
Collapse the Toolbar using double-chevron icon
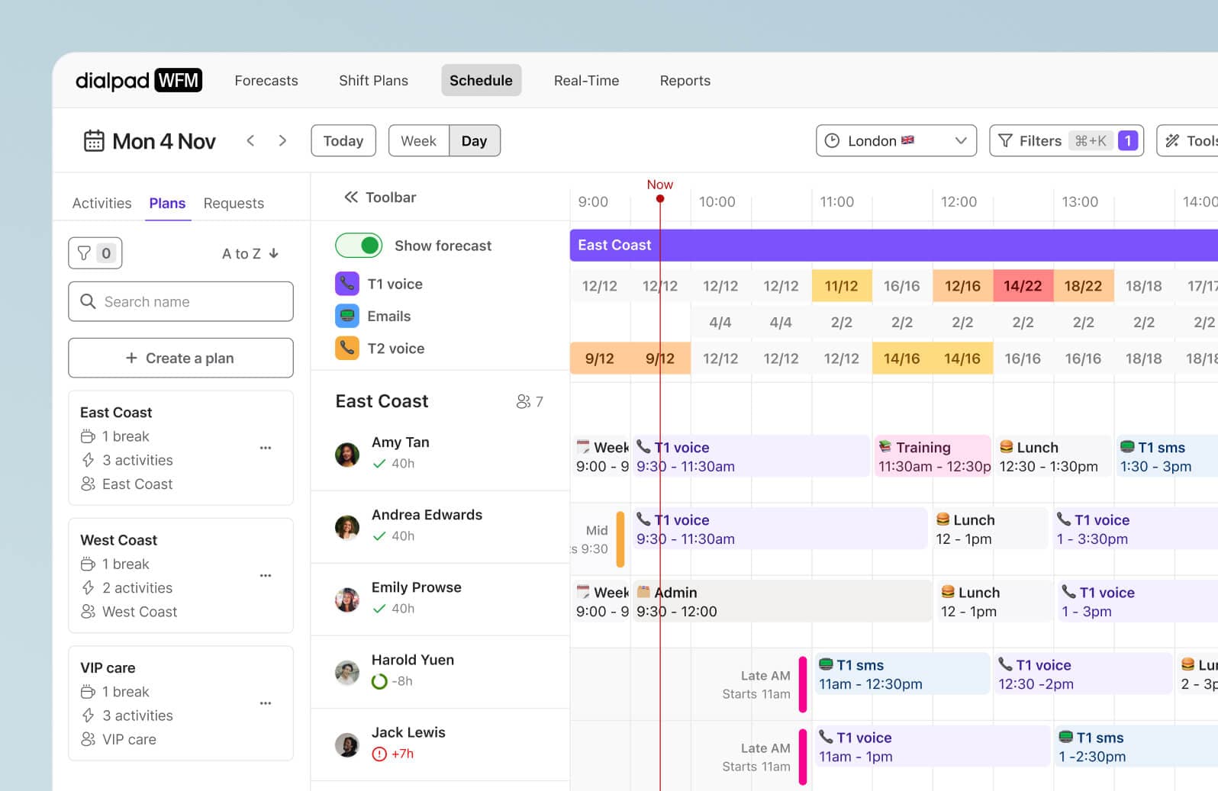pos(351,198)
